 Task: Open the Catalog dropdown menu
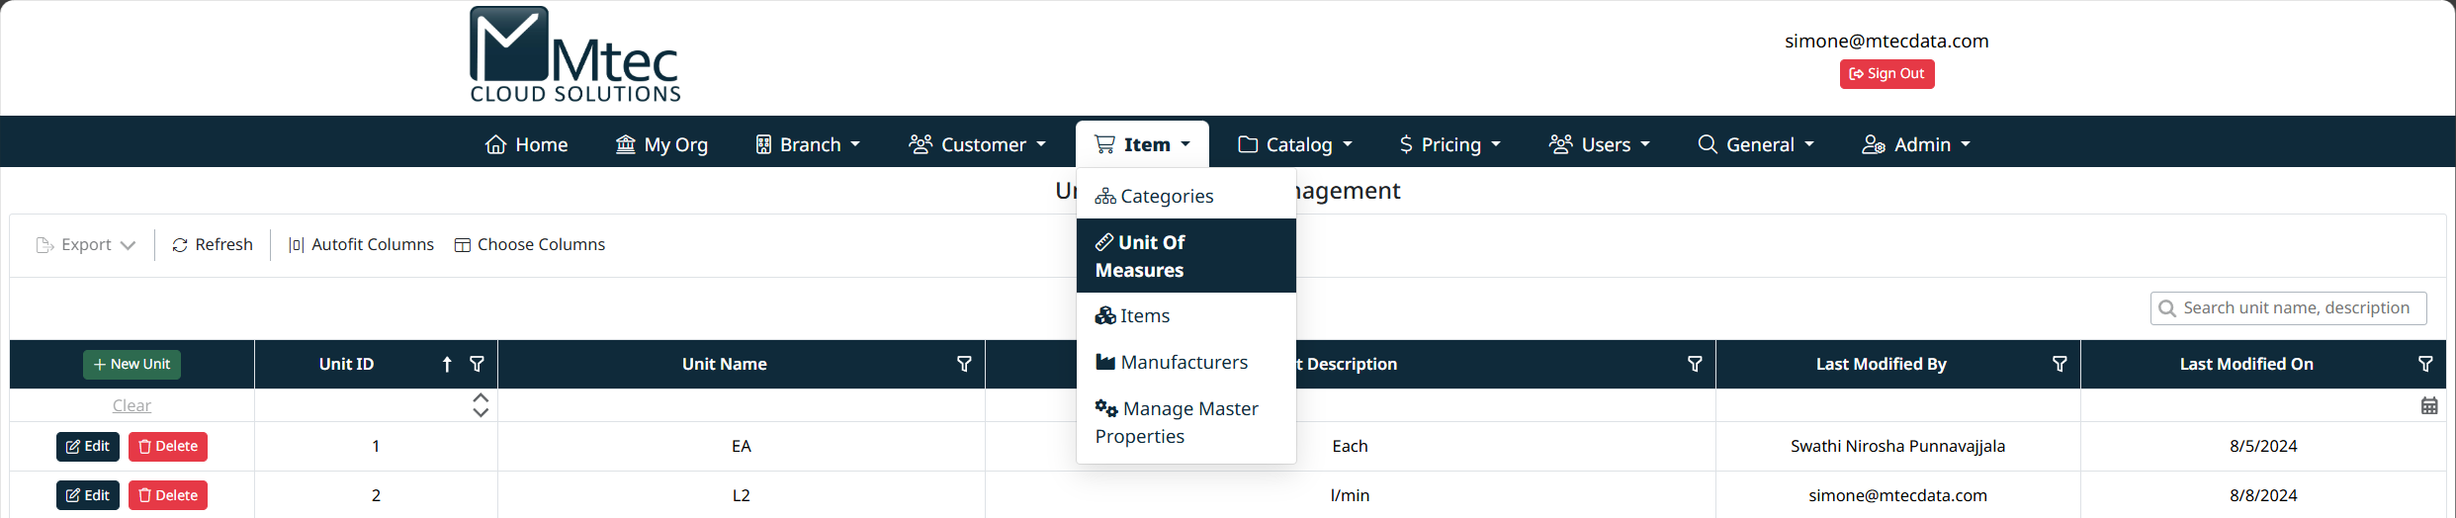pos(1294,144)
